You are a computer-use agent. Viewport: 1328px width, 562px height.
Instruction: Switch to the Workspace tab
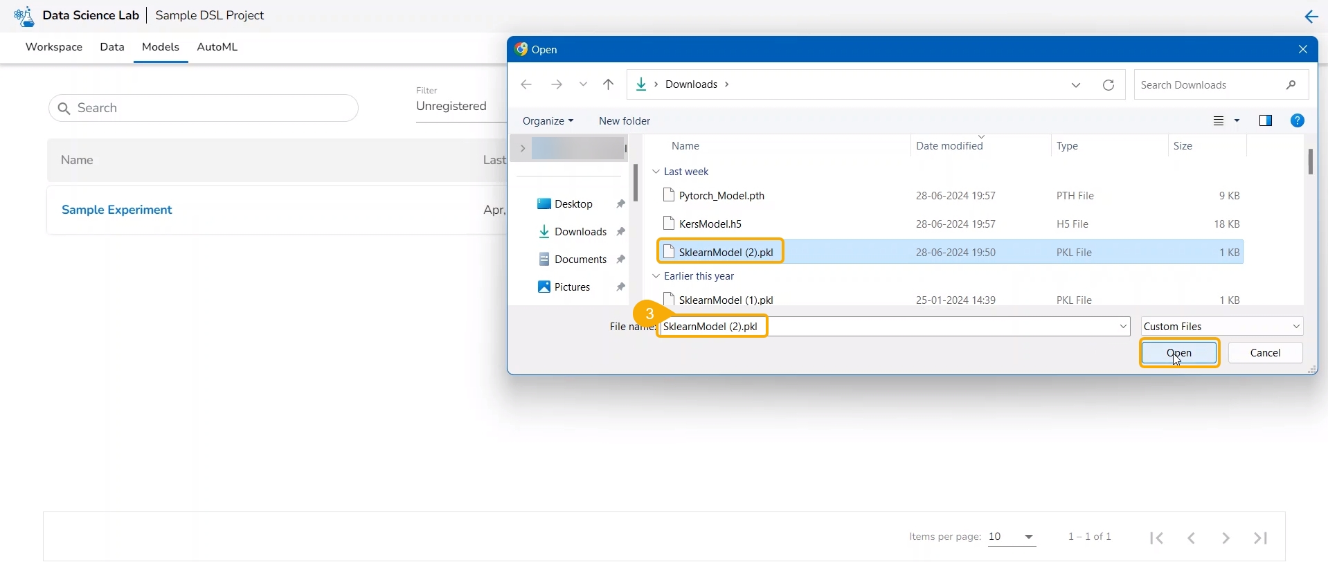coord(54,47)
